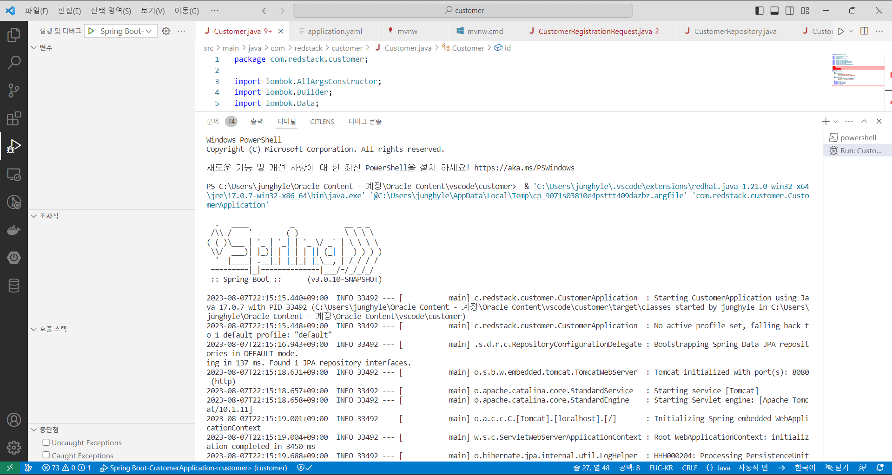Split the editor to the right
This screenshot has height=475, width=892.
pos(864,31)
